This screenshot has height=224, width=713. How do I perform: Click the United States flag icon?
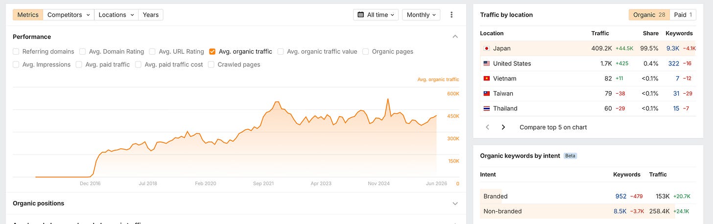(x=487, y=63)
